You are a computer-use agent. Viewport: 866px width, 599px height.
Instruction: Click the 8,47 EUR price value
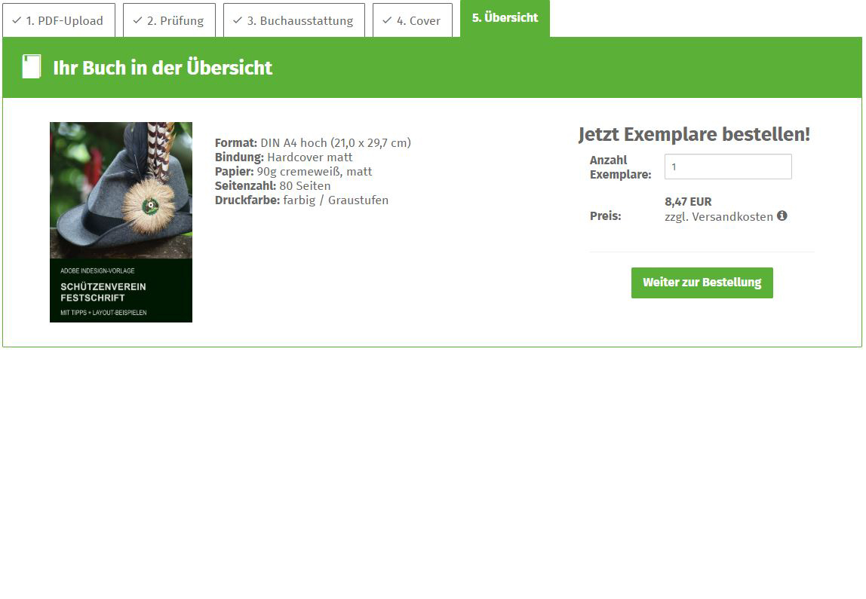(688, 202)
